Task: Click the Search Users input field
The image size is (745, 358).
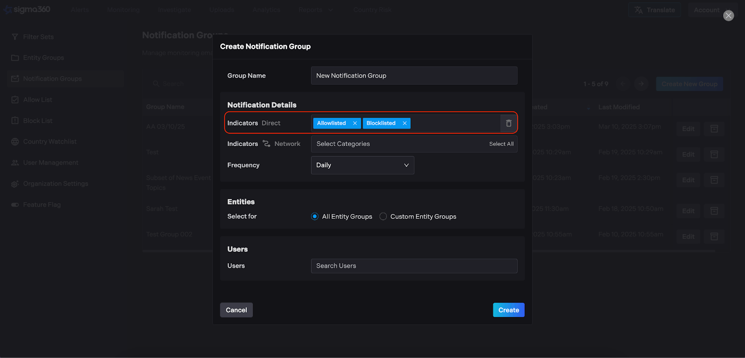Action: (414, 266)
